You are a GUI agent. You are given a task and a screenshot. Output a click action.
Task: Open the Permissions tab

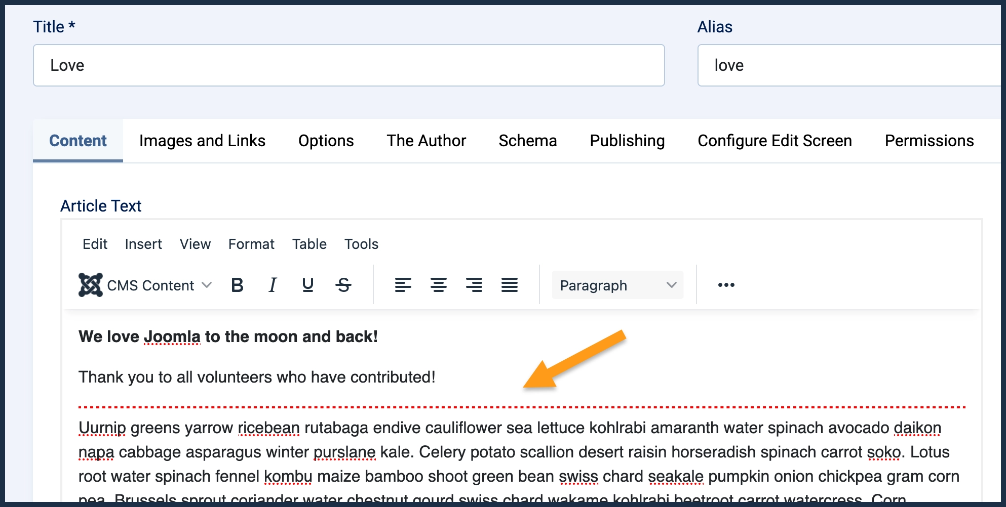pos(930,141)
